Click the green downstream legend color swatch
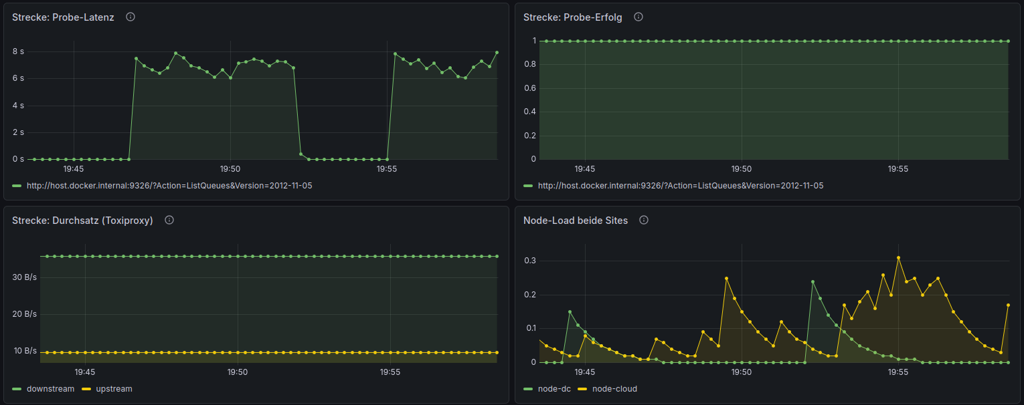The image size is (1024, 405). tap(17, 389)
